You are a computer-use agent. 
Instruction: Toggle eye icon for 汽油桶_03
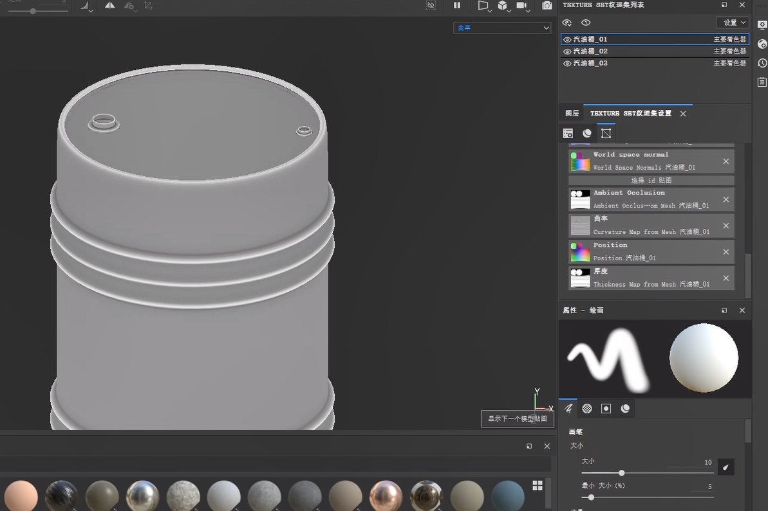tap(567, 64)
